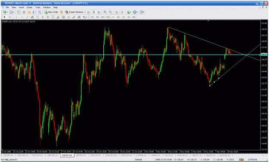Open the Insert menu
Screen dimensions: 269x162
click(x=21, y=7)
